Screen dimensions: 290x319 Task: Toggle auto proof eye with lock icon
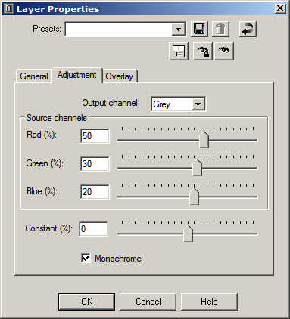[203, 51]
